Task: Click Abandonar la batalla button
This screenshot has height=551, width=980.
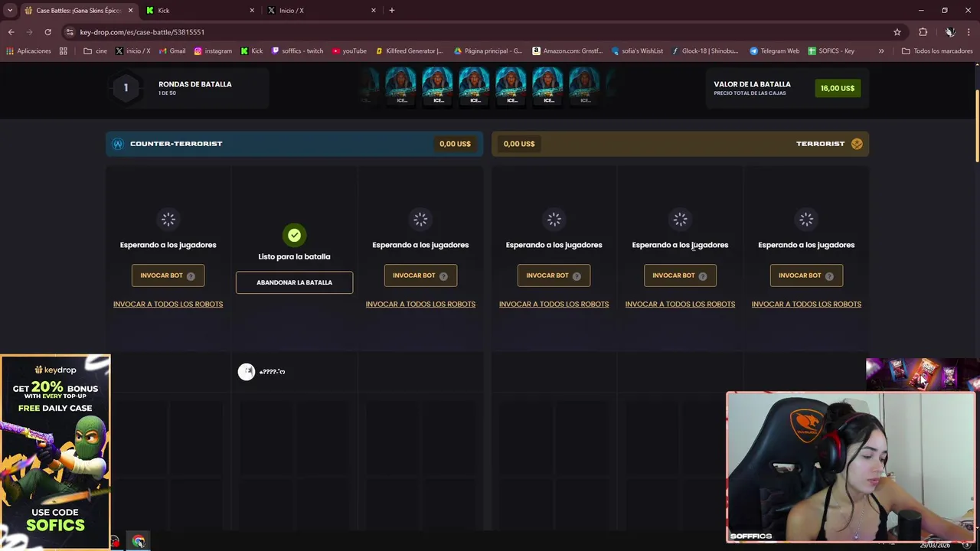Action: tap(294, 282)
